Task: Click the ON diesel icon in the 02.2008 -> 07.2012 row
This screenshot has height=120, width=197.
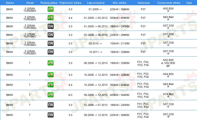Action: pyautogui.click(x=50, y=105)
